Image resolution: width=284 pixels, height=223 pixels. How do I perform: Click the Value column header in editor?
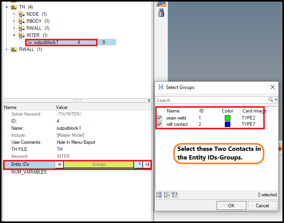click(x=62, y=107)
